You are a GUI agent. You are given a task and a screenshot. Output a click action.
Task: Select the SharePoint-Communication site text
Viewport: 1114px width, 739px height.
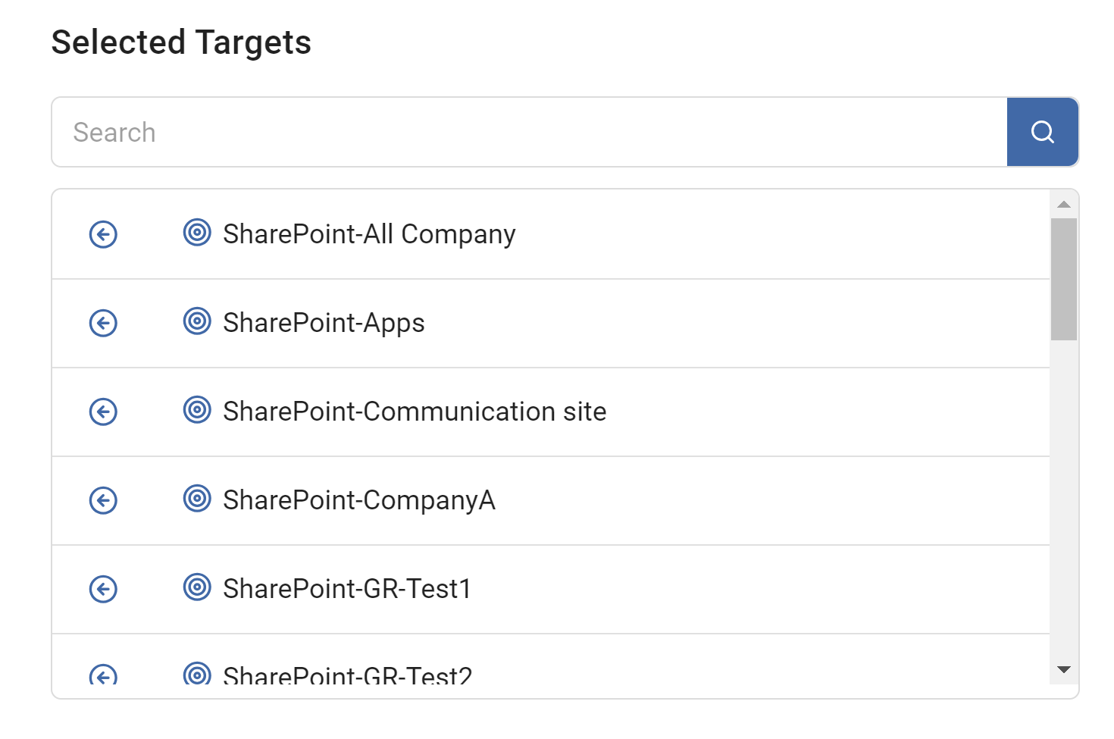pos(415,412)
